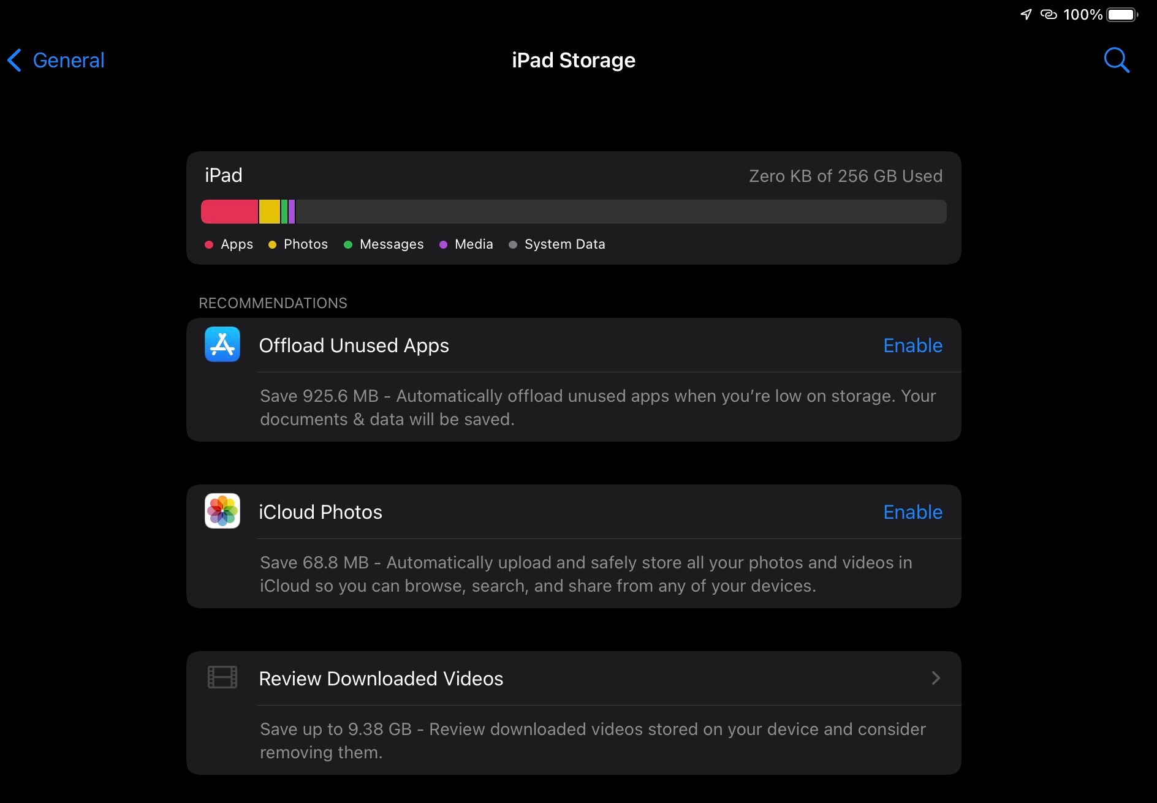Screen dimensions: 1157x803
Task: Tap the battery indicator icon
Action: (x=1121, y=15)
